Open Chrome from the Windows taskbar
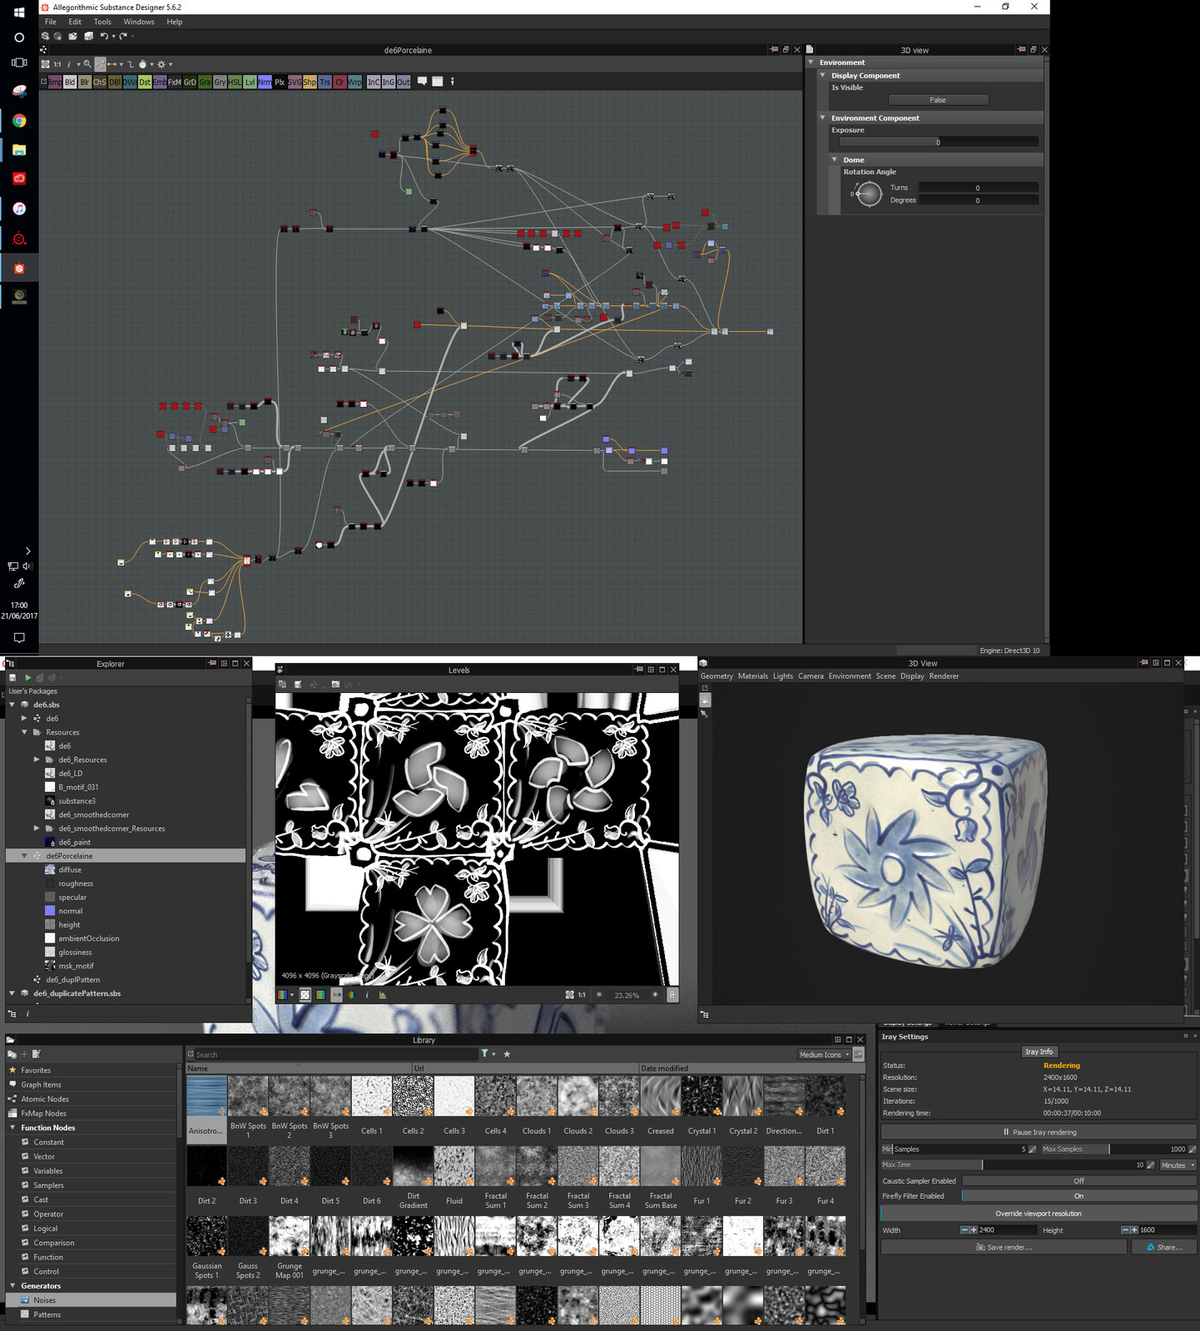 (19, 121)
